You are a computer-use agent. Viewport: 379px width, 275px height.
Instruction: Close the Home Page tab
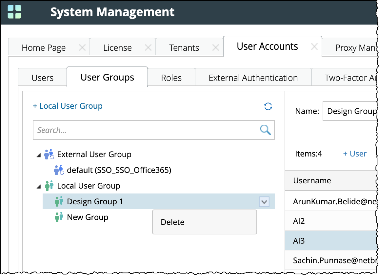click(82, 48)
